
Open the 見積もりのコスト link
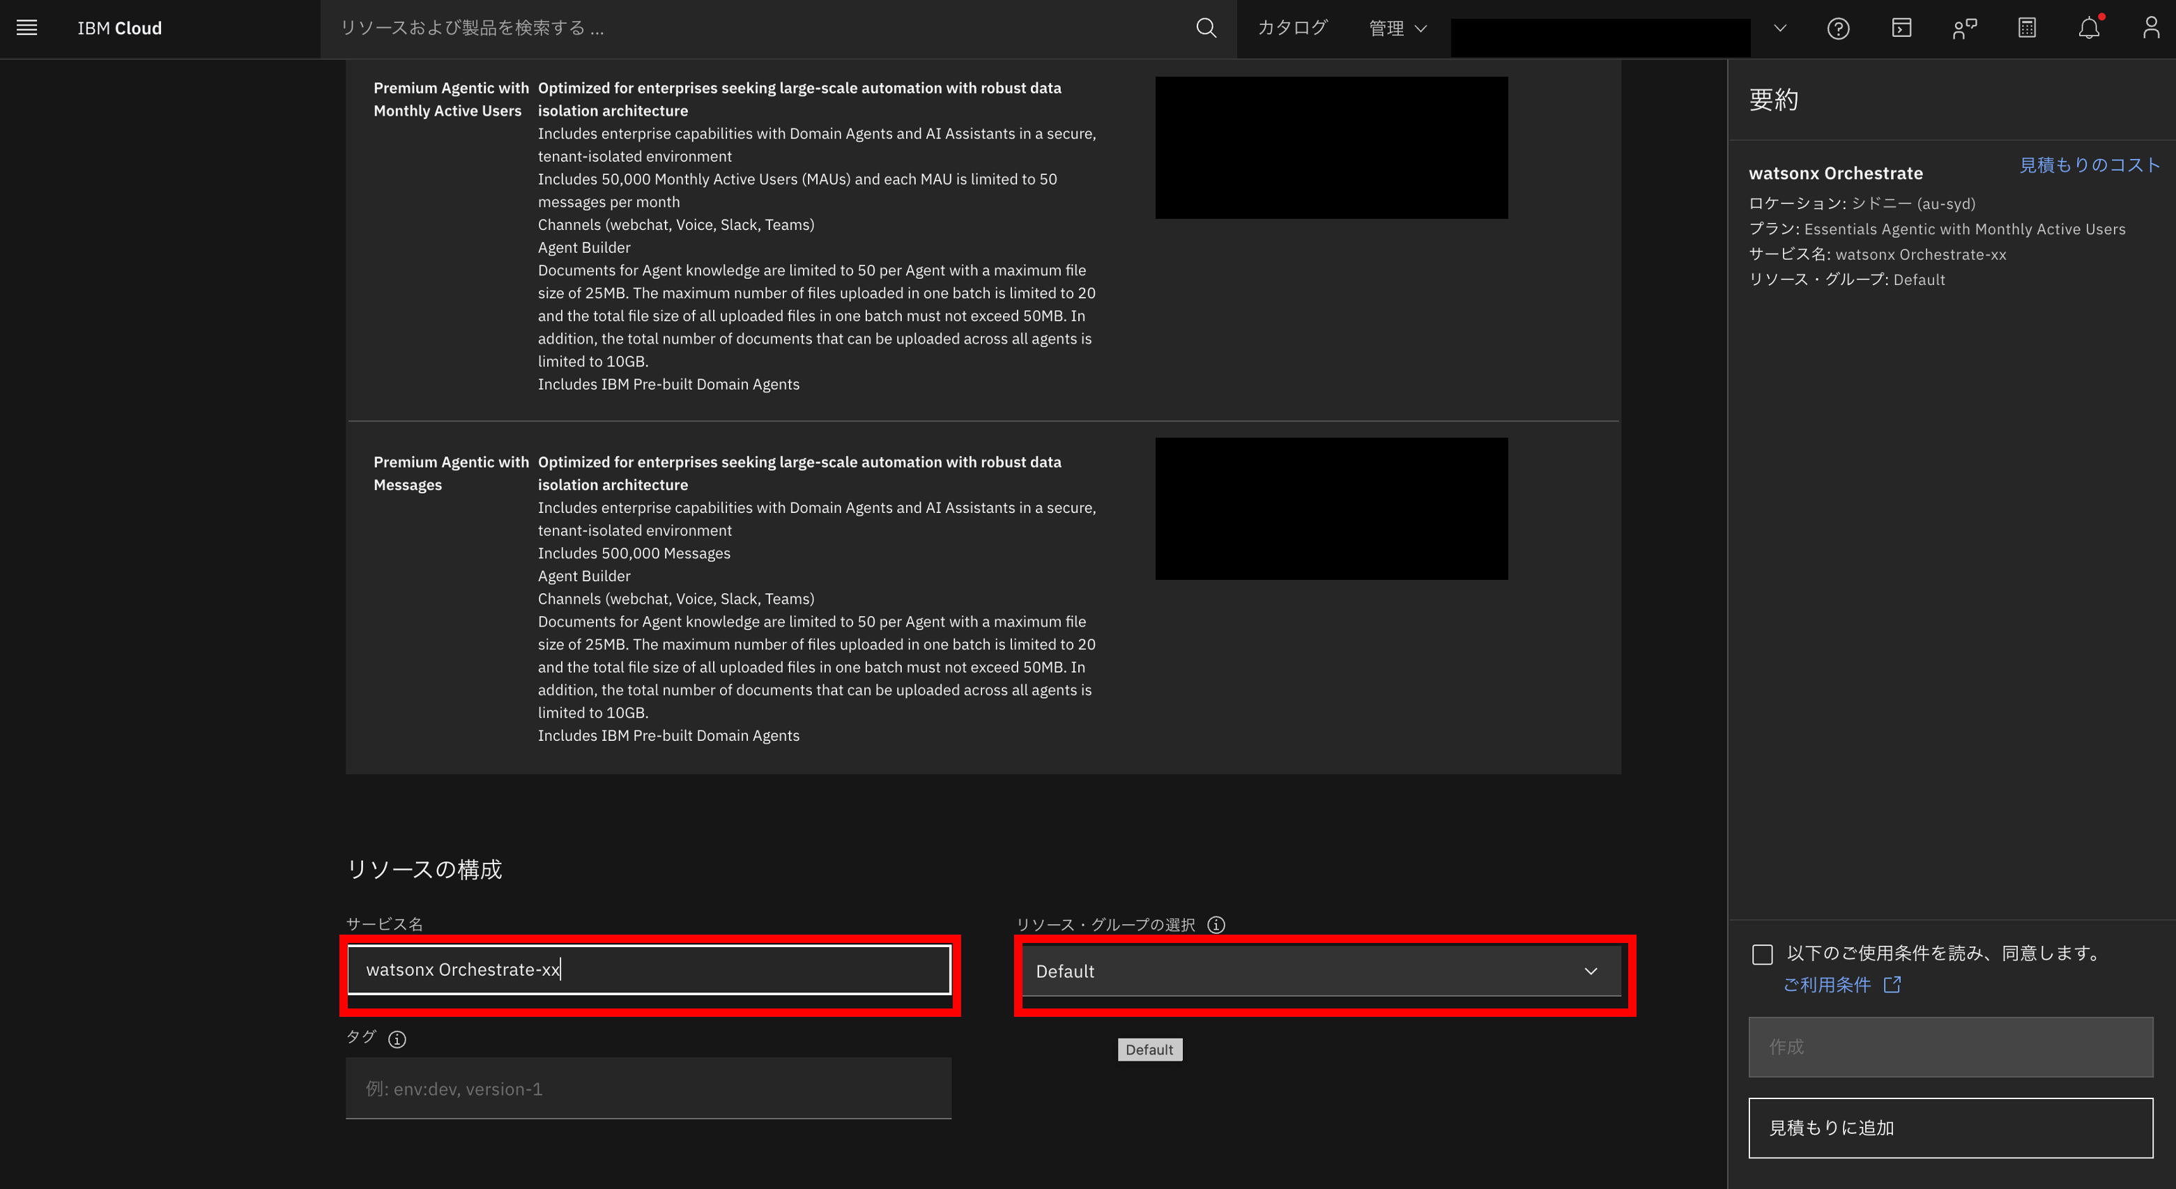coord(2088,165)
